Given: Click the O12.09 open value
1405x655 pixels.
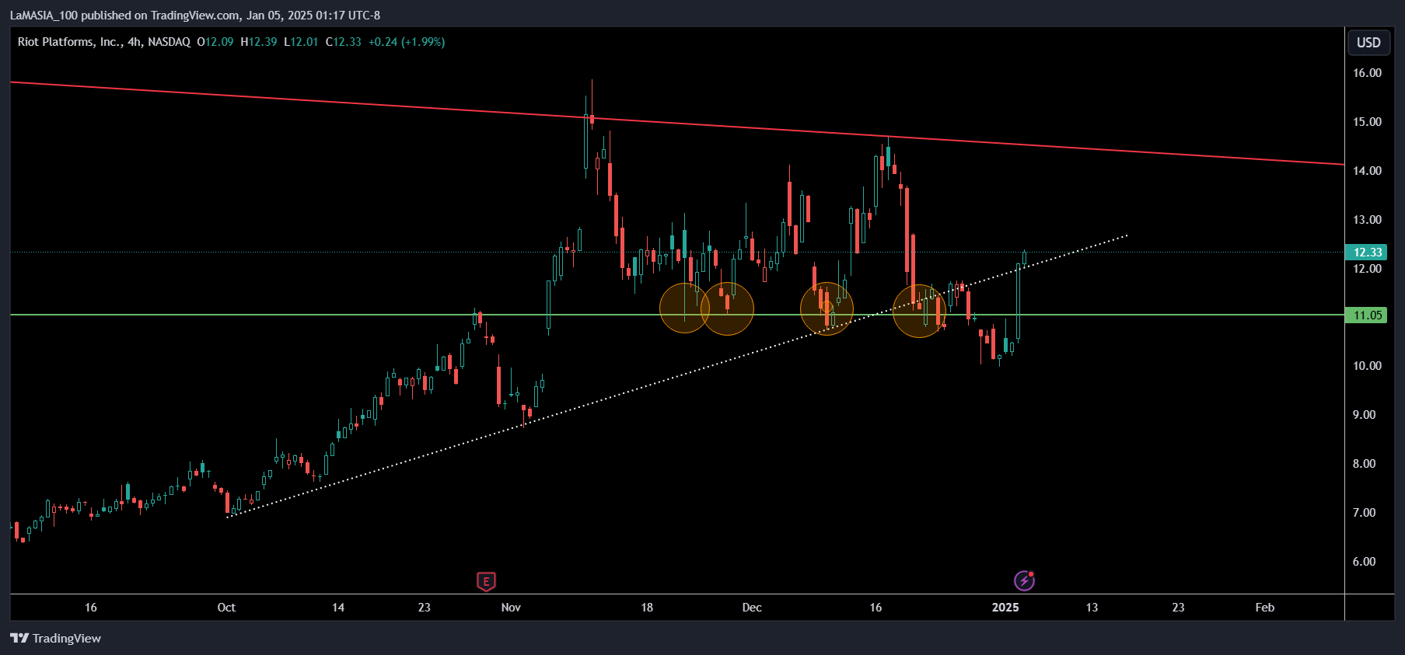Looking at the screenshot, I should (x=215, y=42).
